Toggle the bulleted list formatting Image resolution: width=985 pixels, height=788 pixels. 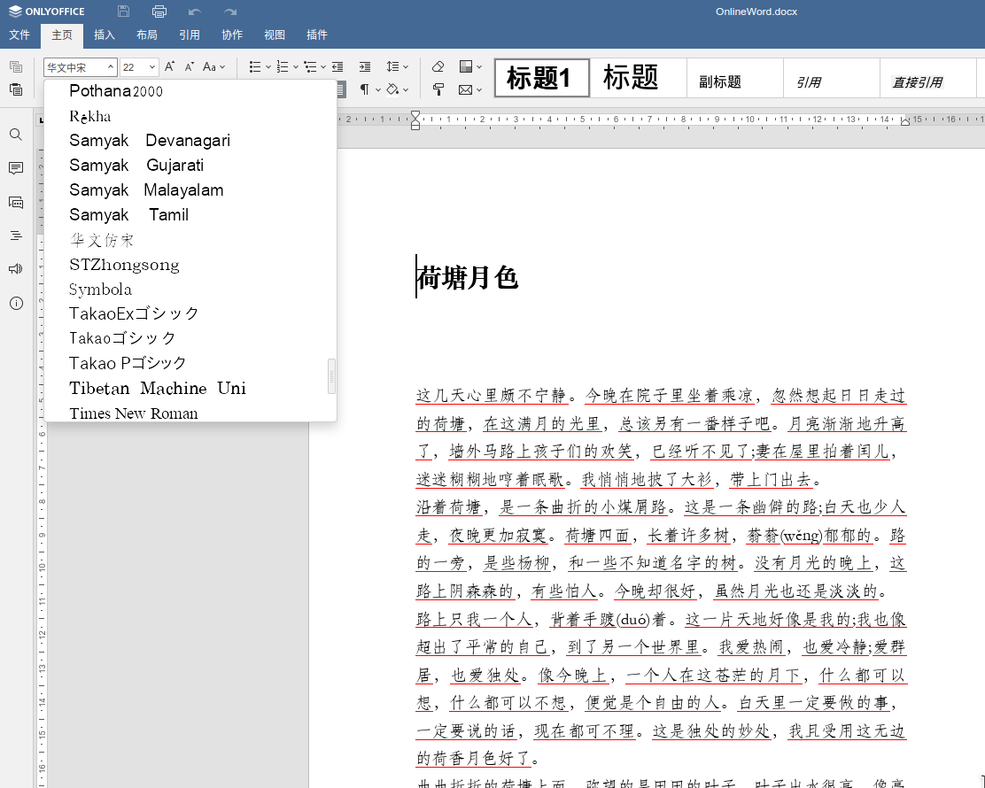coord(255,66)
